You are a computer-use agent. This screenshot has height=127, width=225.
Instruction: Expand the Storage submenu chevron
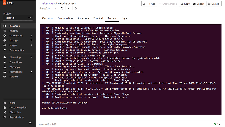(x=31, y=41)
